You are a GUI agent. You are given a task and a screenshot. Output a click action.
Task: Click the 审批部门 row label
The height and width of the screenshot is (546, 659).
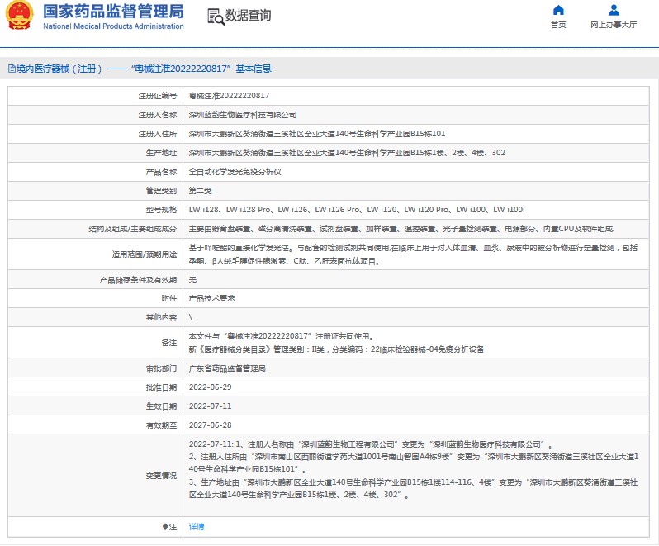pyautogui.click(x=161, y=368)
